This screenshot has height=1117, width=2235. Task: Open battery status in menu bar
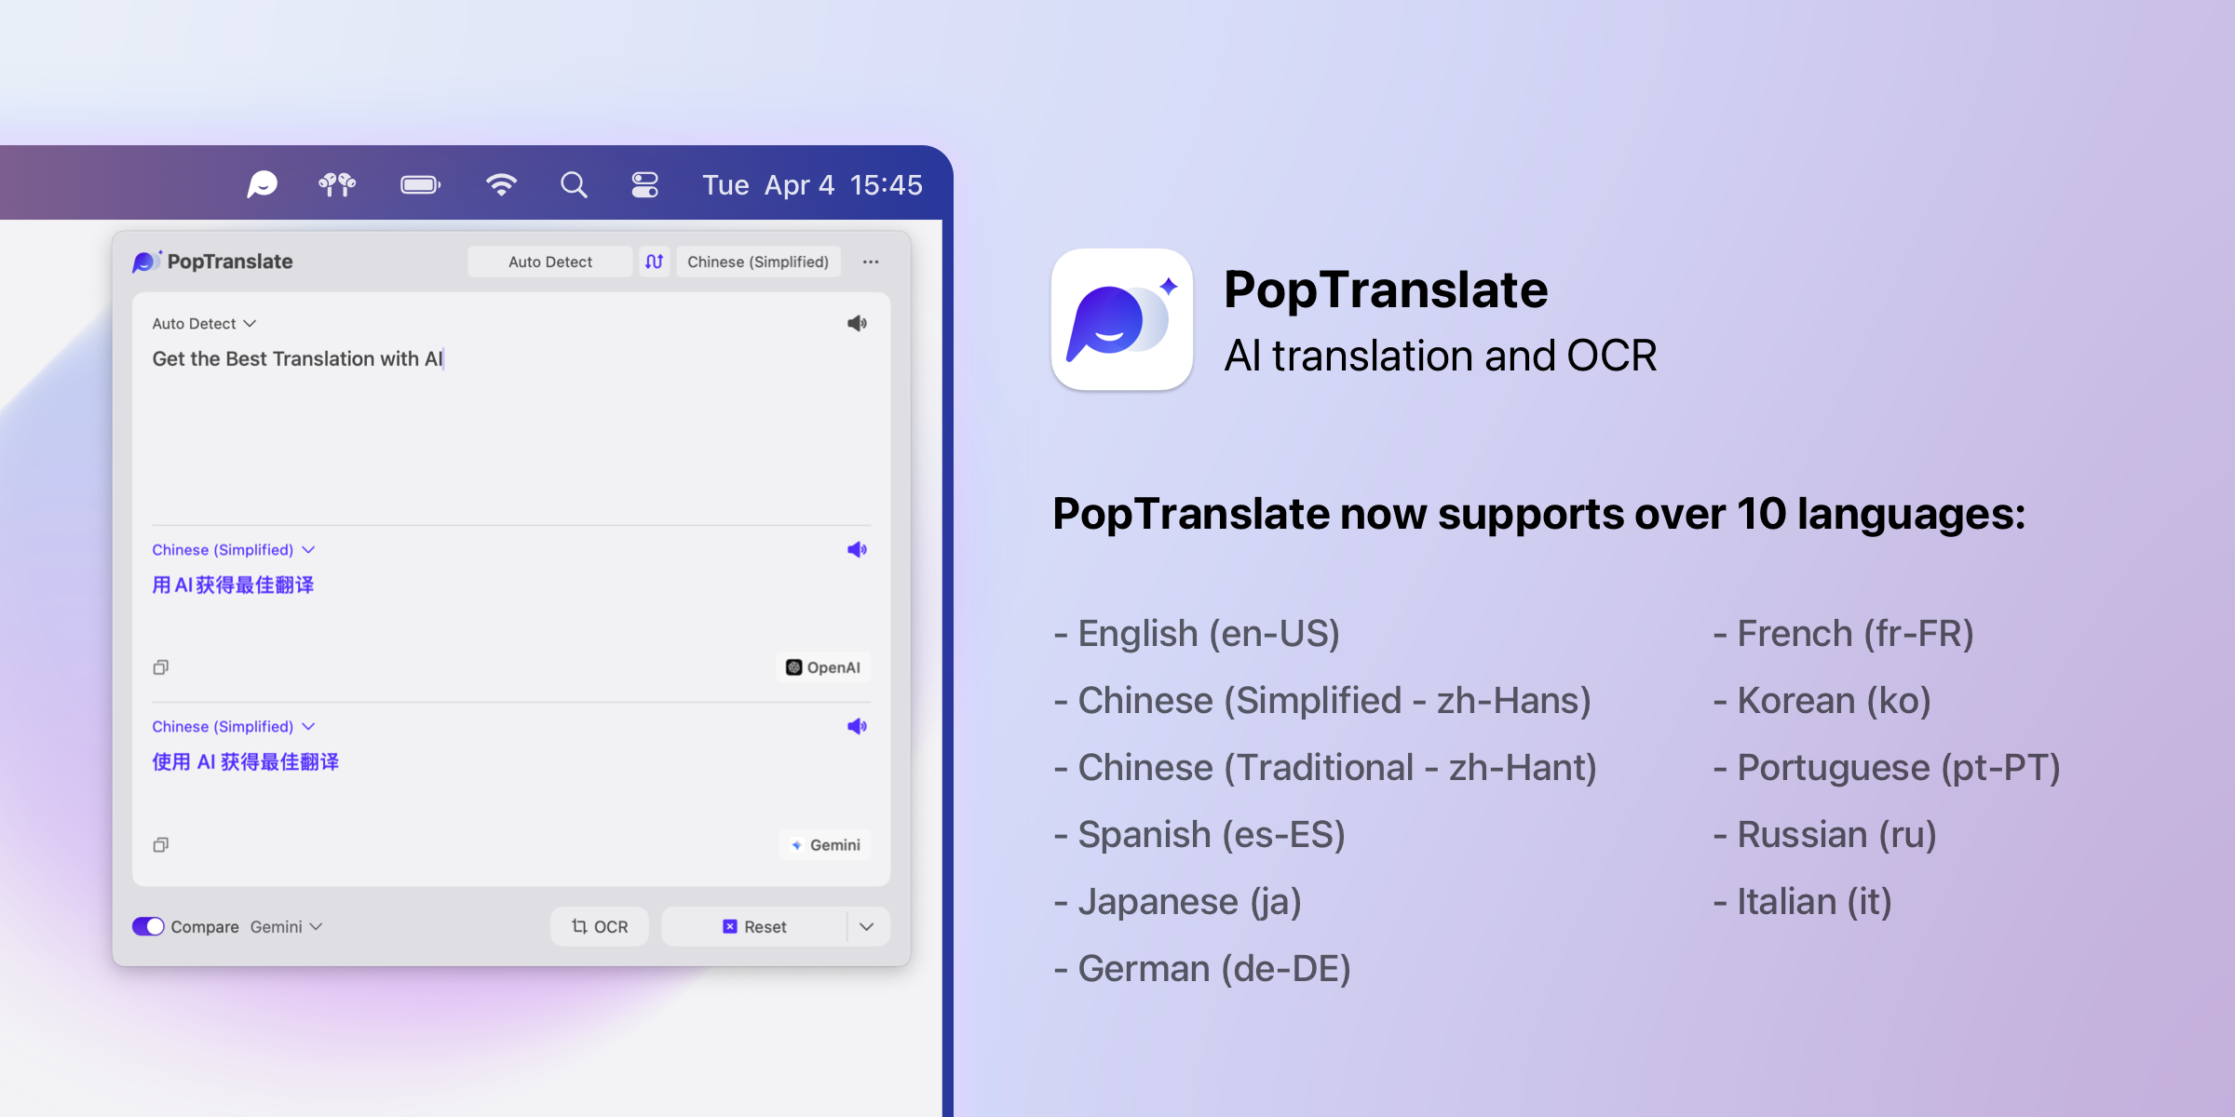pos(421,184)
